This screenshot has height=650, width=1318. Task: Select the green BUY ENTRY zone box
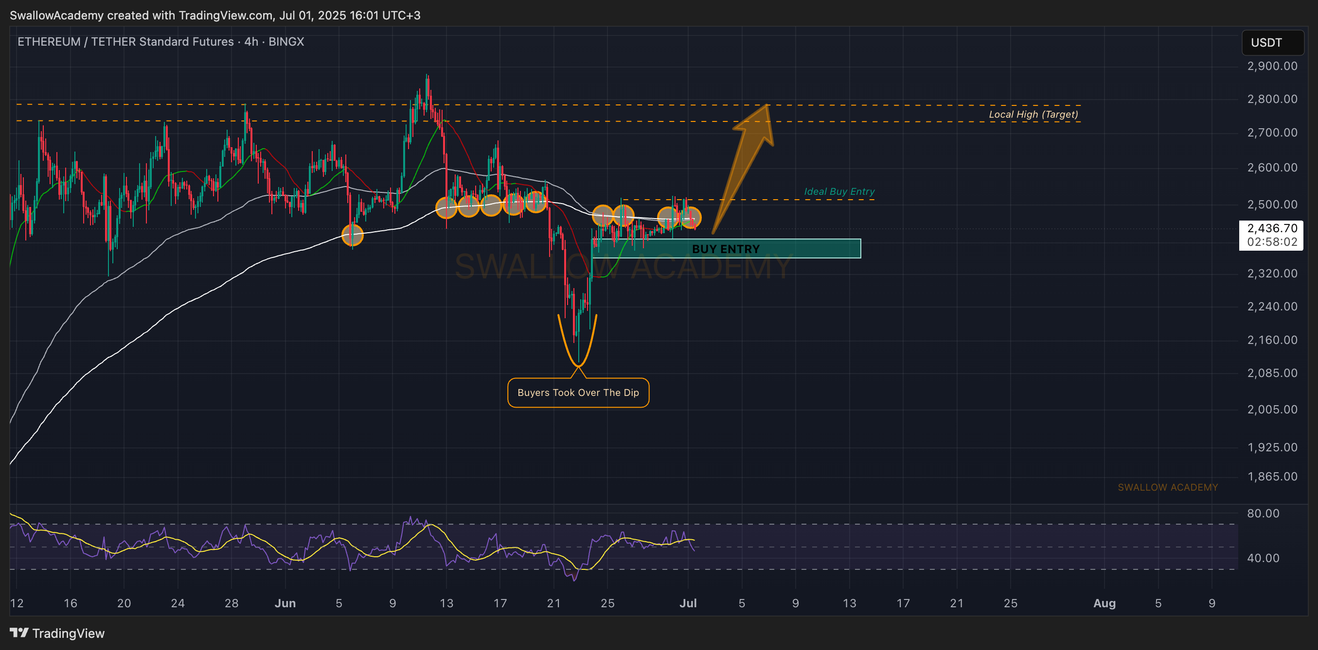tap(726, 249)
